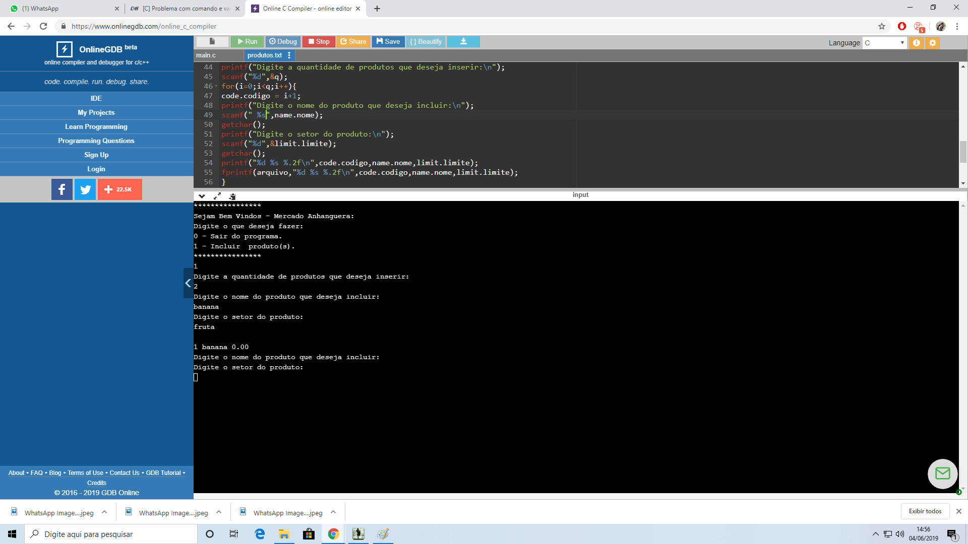
Task: Click the orange info icon near Language
Action: tap(917, 43)
